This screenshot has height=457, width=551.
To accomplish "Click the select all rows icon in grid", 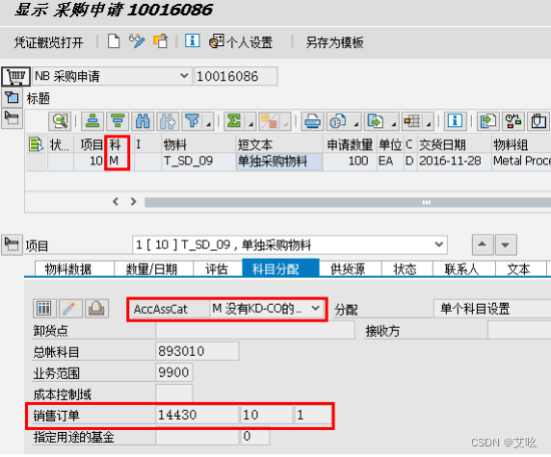I will [36, 144].
